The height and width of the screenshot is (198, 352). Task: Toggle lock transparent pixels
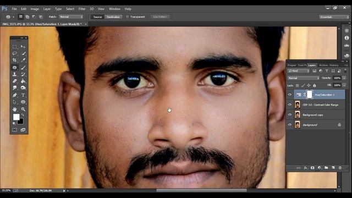point(297,85)
